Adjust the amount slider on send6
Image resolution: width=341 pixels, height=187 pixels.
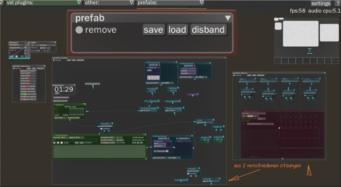tap(106, 126)
